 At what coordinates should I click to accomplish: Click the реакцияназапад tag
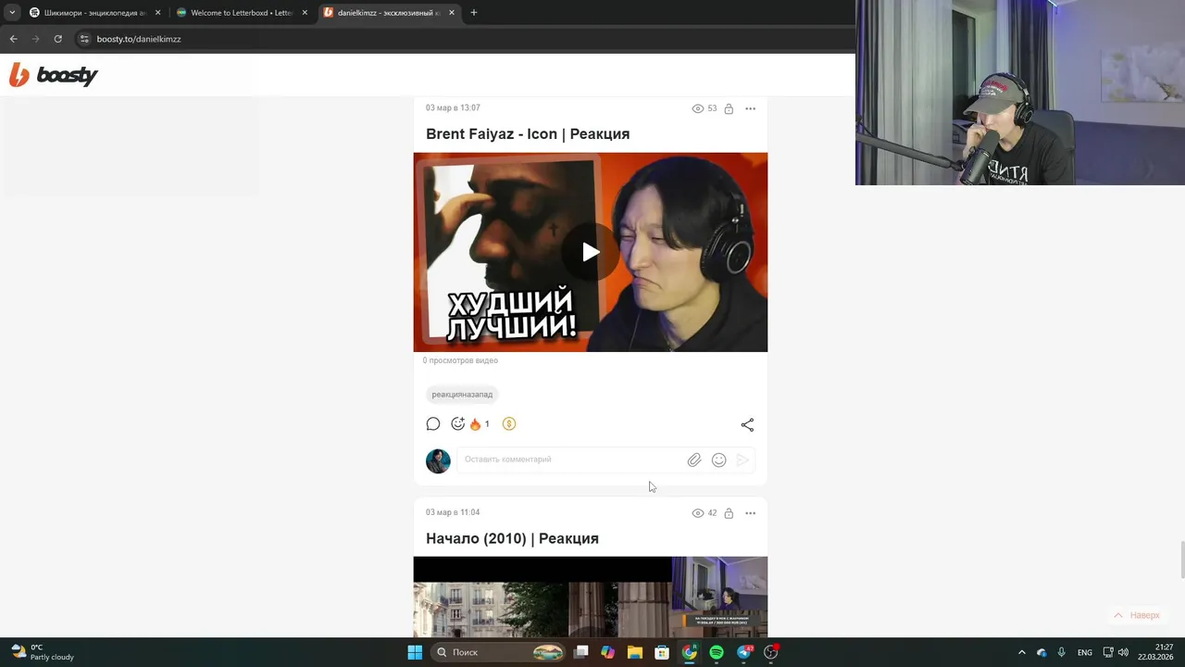[x=462, y=395]
